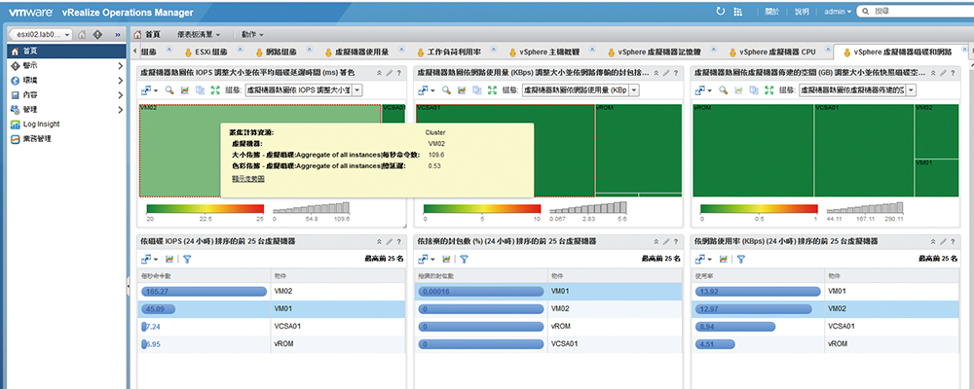This screenshot has width=974, height=389.
Task: Click the edit pencil icon on the IOPS heatmap widget
Action: [389, 73]
